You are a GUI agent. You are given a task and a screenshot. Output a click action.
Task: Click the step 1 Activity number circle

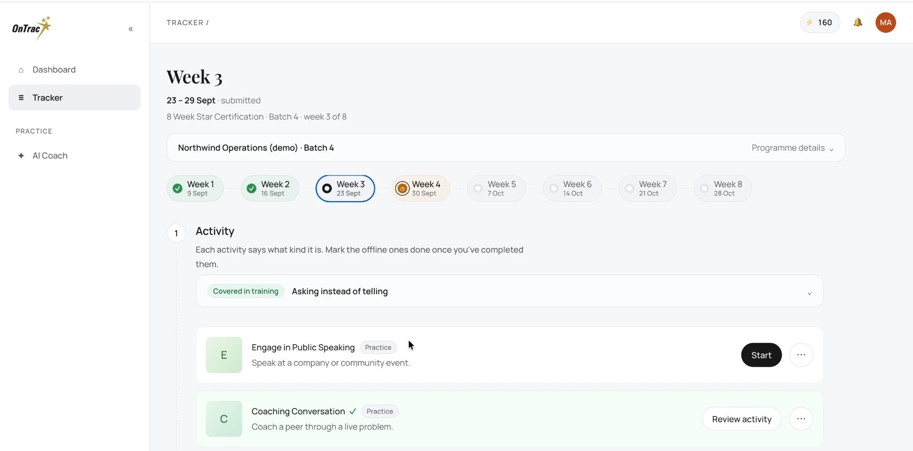tap(176, 233)
